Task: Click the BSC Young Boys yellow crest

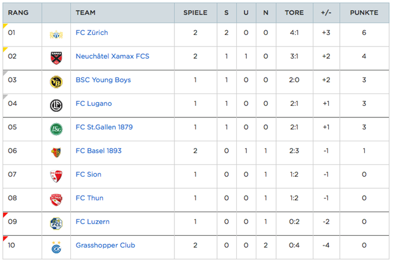Action: pos(56,82)
